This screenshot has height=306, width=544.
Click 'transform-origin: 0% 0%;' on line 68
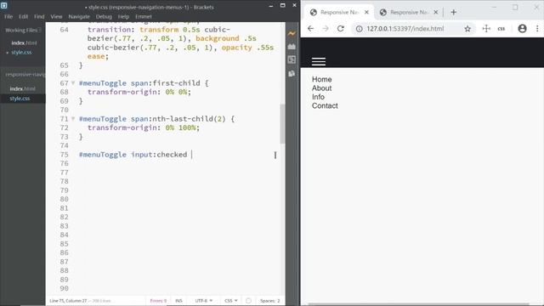(139, 92)
